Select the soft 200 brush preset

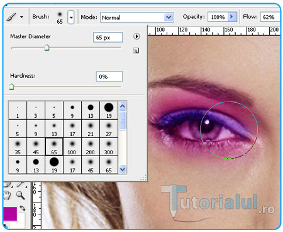point(91,147)
